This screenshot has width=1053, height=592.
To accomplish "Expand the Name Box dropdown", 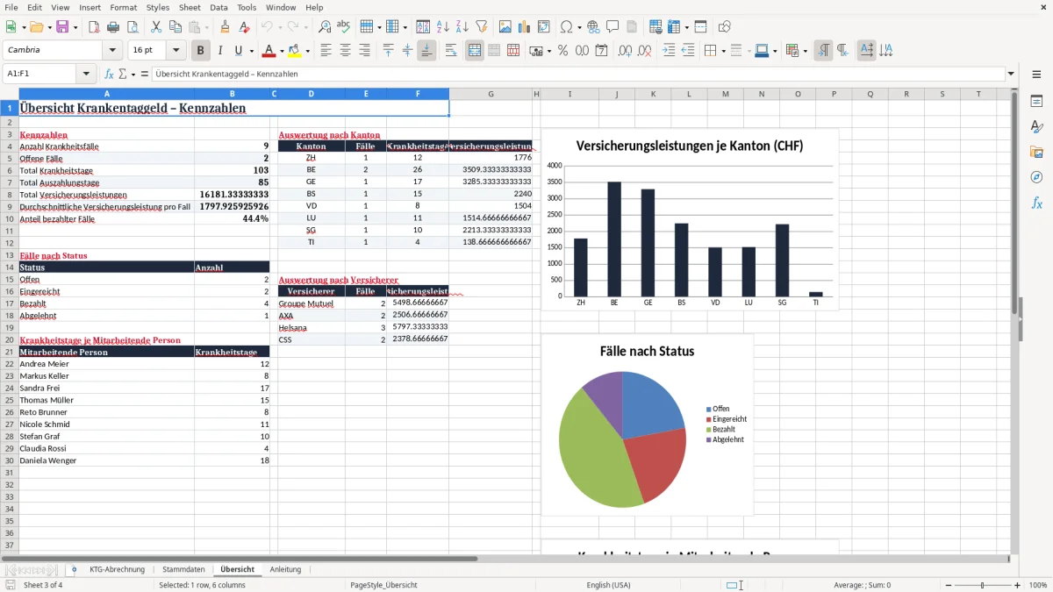I will 87,74.
